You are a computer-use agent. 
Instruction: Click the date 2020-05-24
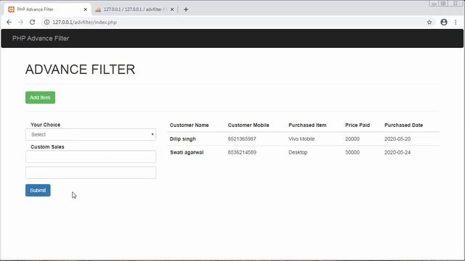[x=397, y=152]
